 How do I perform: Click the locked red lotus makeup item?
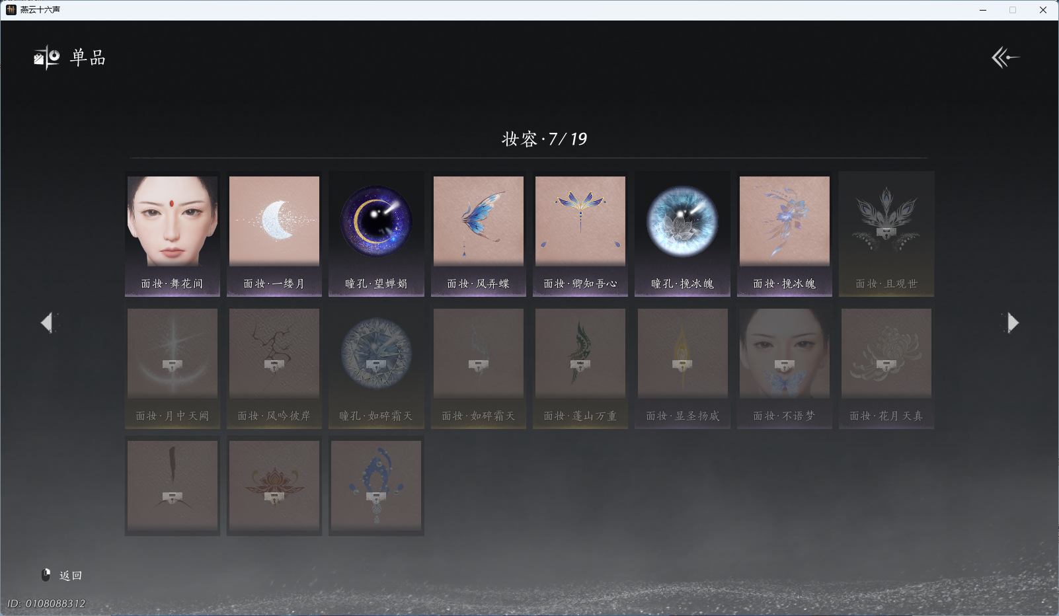point(274,486)
